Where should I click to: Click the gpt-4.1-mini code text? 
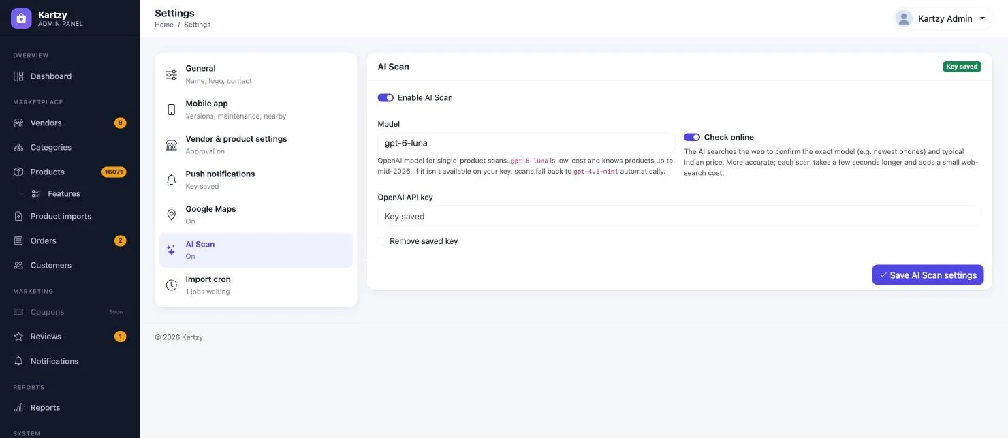[596, 172]
